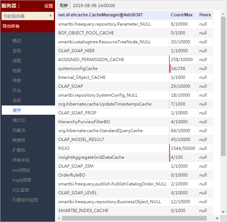Select the smartbi.freequery.publish.PublishCatalogOrder_NULL row
Screen dimensions: 227x222
tap(135, 184)
